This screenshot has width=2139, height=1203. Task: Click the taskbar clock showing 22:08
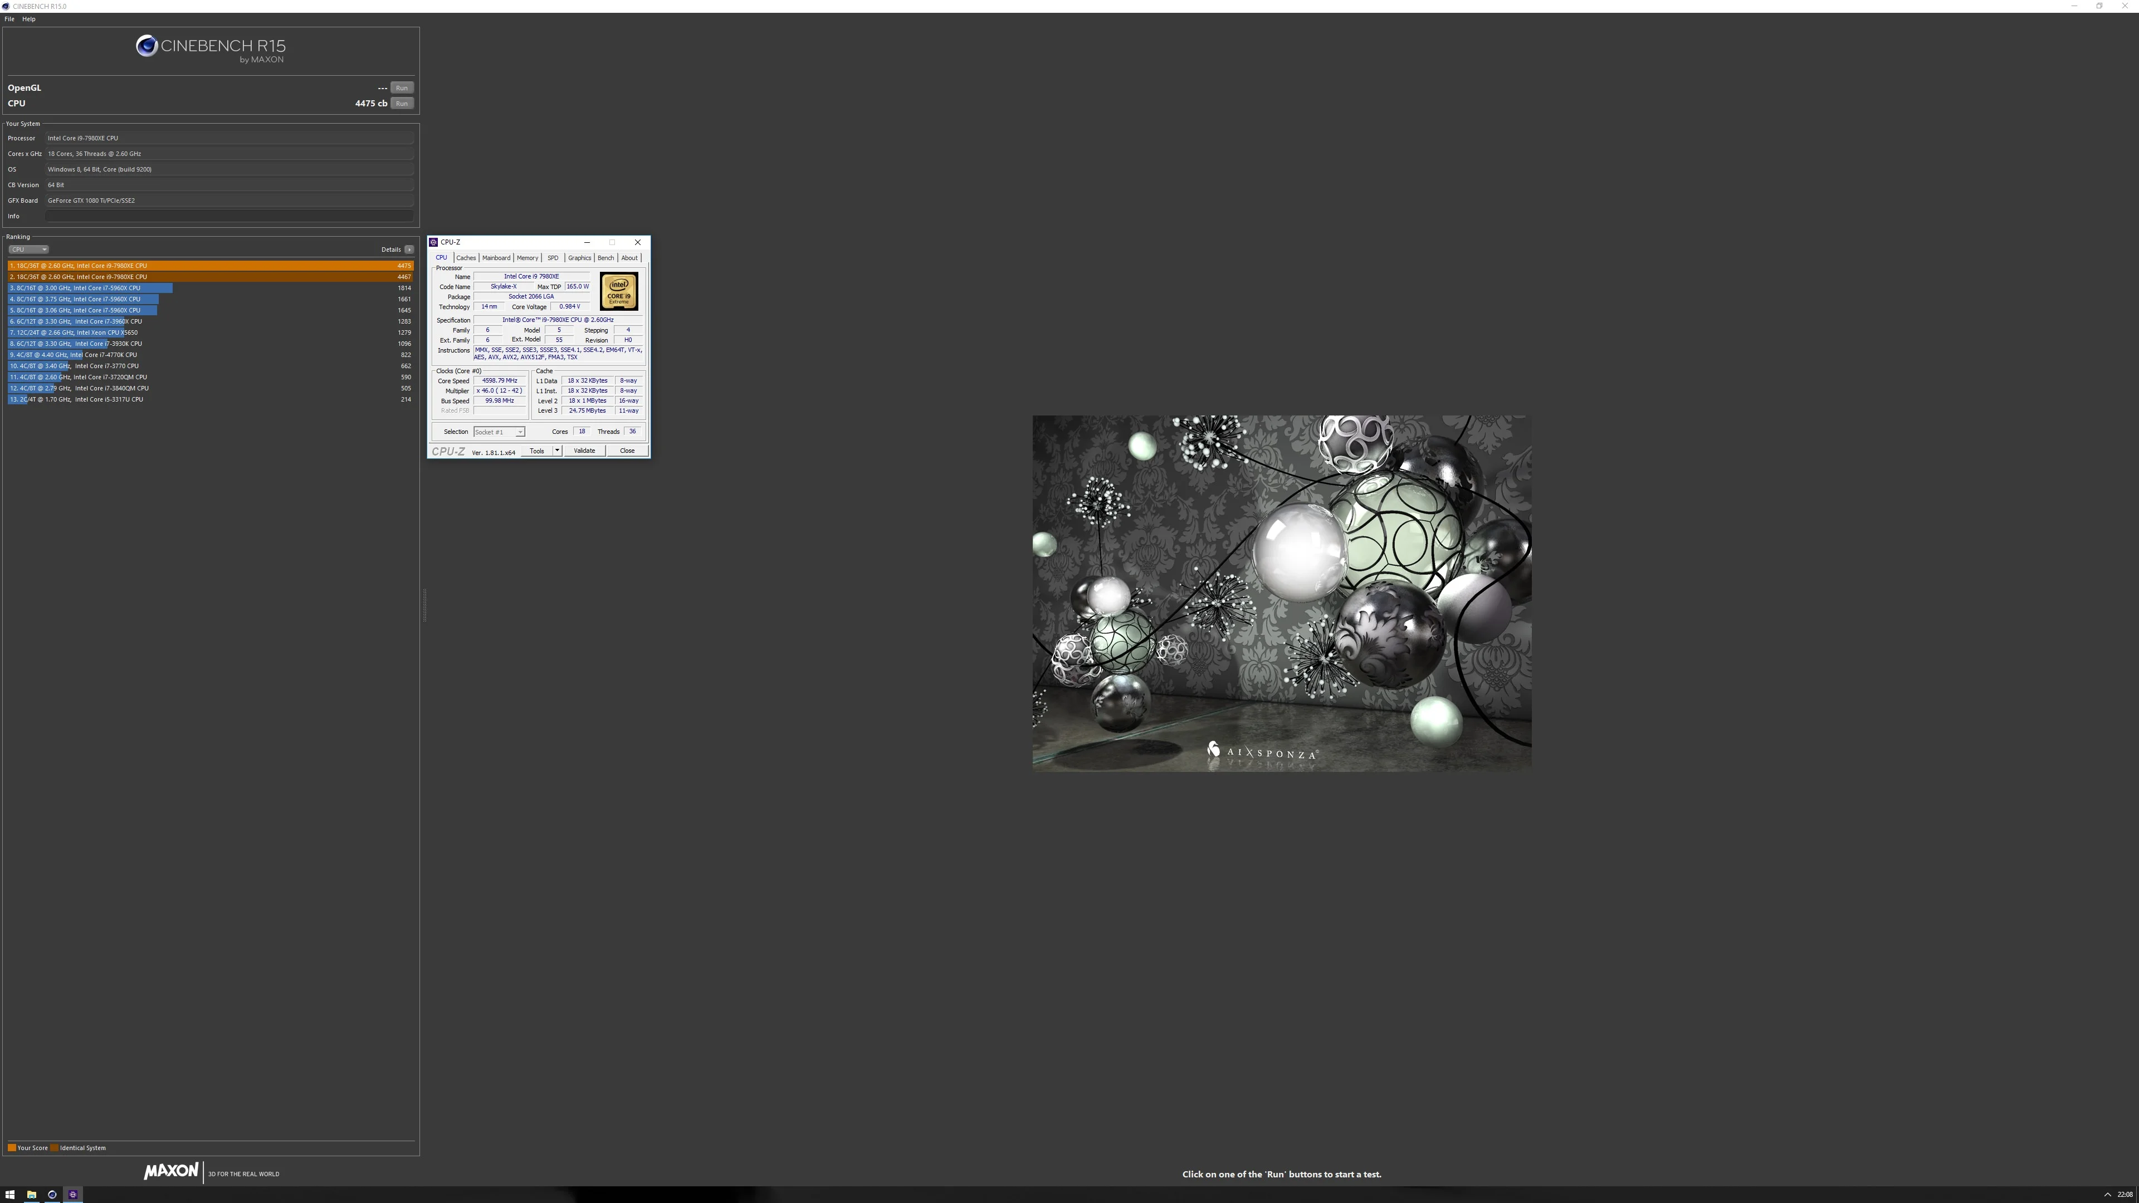pyautogui.click(x=2125, y=1195)
